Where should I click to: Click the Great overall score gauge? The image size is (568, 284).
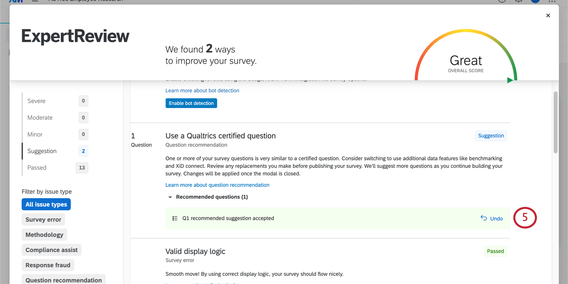coord(466,60)
